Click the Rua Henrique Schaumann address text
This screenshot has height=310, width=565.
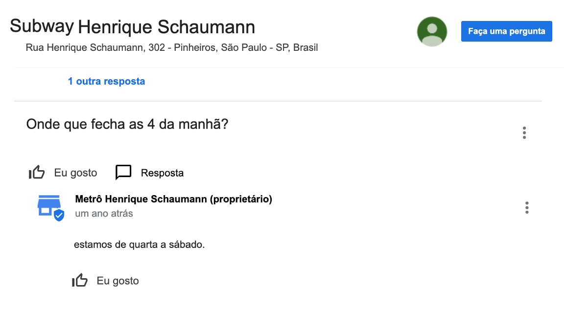[x=172, y=48]
